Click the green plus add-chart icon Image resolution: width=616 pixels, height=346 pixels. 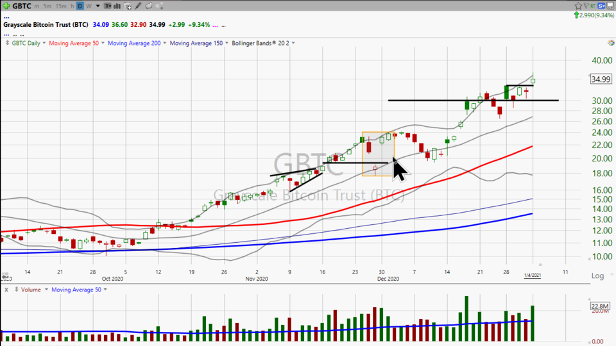[6, 6]
